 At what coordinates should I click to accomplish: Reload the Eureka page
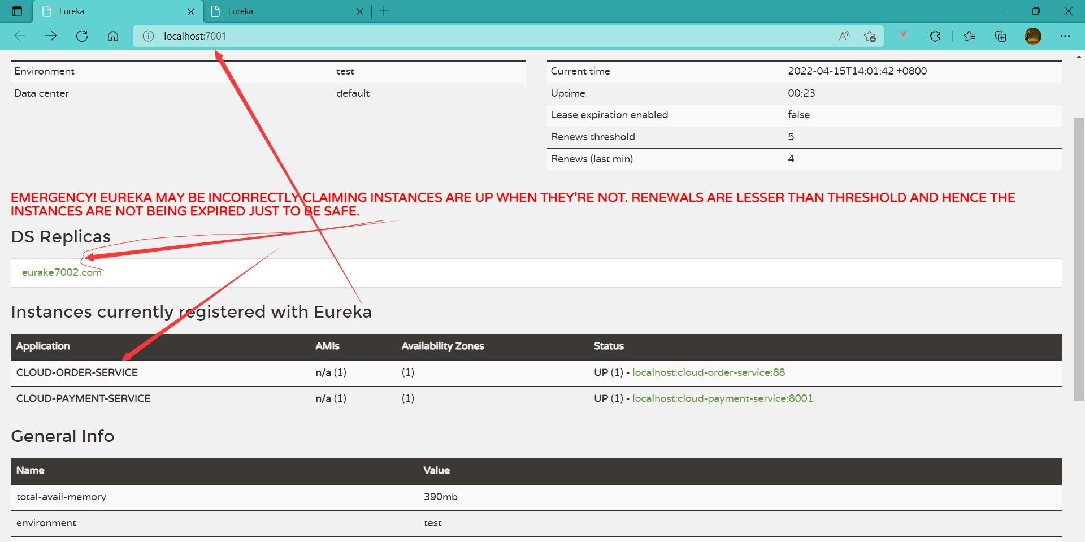82,36
